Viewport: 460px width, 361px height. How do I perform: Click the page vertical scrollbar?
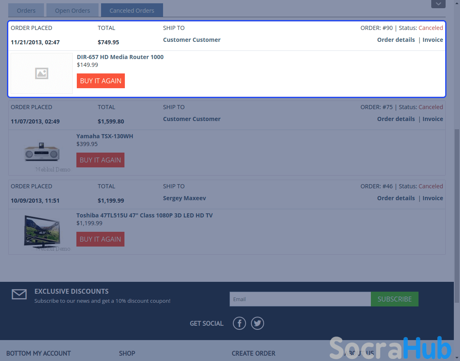point(457,213)
